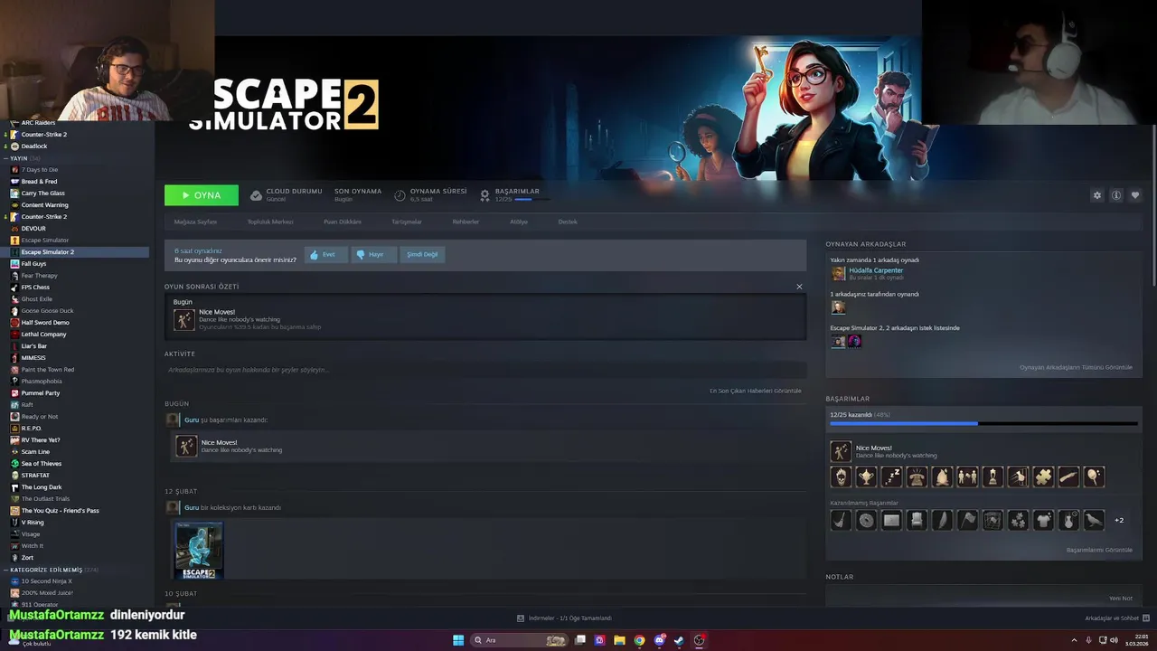Click the Oynama Süresi clock icon

click(x=400, y=195)
